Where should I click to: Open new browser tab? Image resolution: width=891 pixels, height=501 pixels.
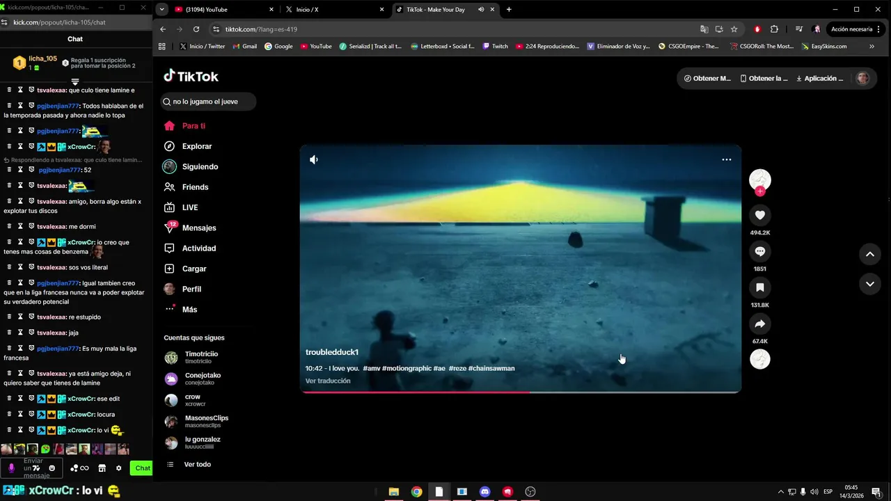tap(509, 10)
